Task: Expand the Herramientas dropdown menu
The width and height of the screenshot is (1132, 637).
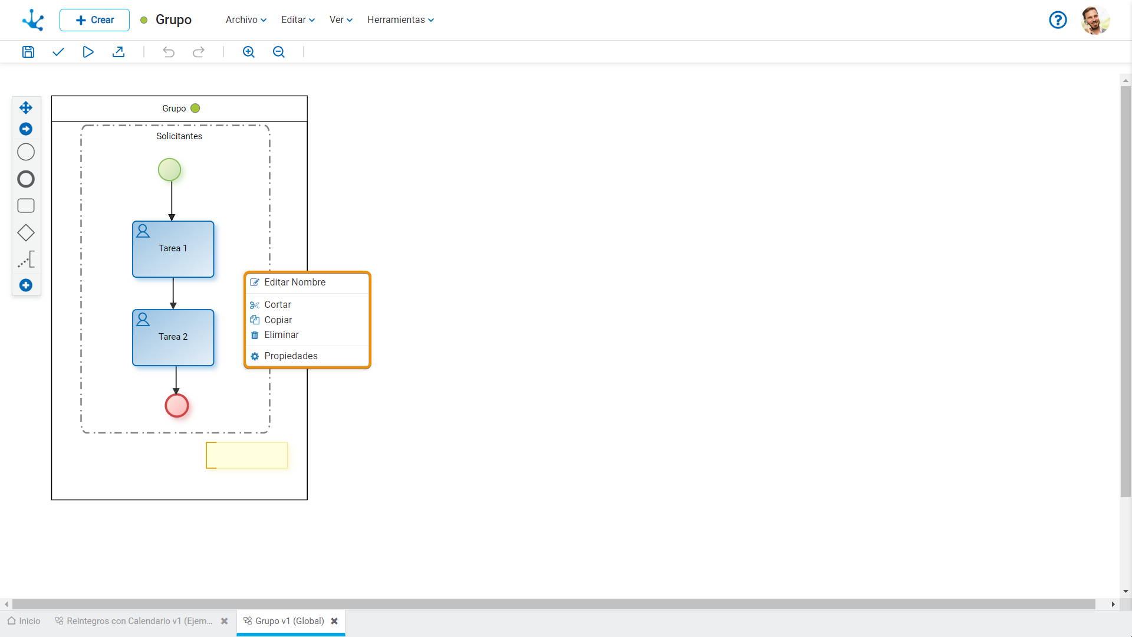Action: tap(400, 19)
